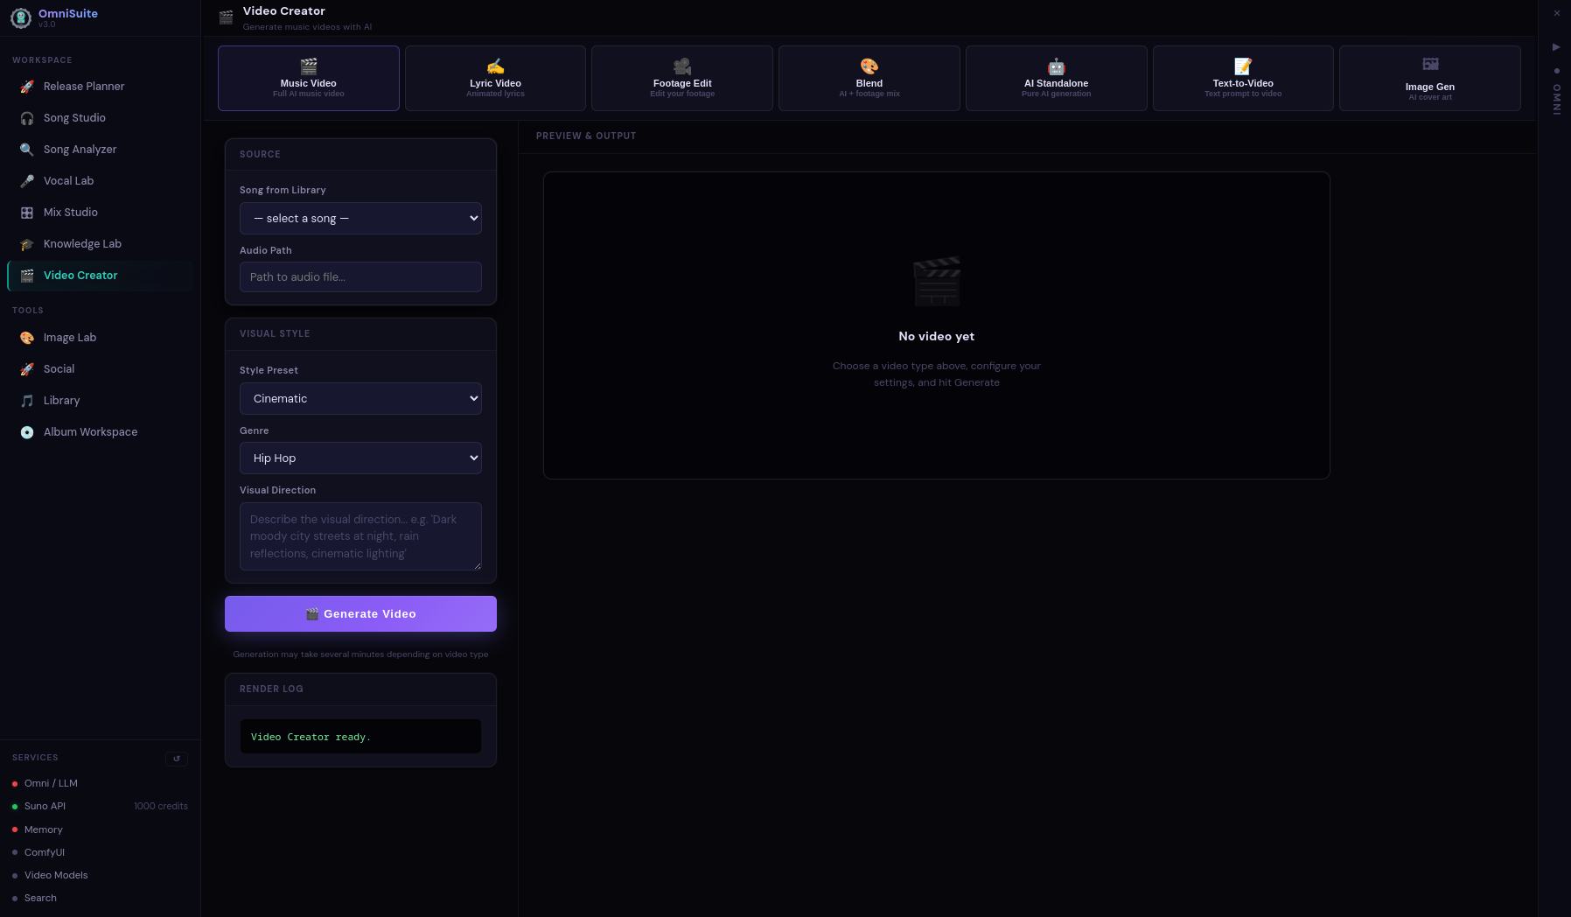
Task: Open Vocal Lab via the microphone icon
Action: click(x=27, y=180)
